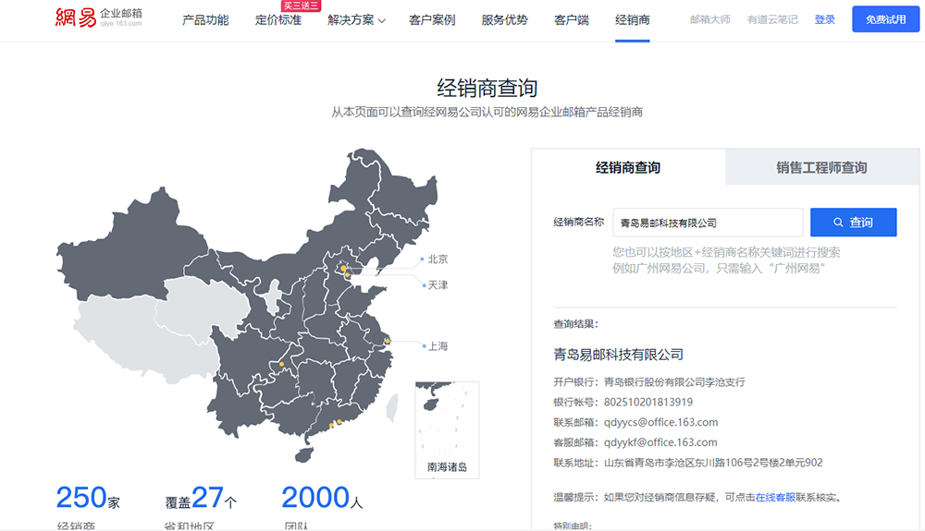
Task: Focus the 经销商名称 input field
Action: 708,223
